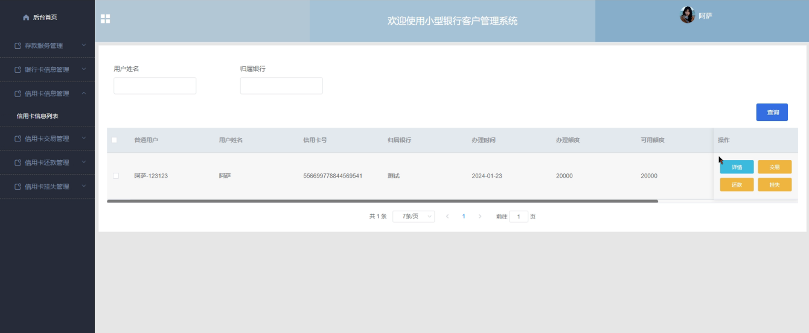809x333 pixels.
Task: Click the 存款服务管理 menu icon
Action: pyautogui.click(x=18, y=46)
